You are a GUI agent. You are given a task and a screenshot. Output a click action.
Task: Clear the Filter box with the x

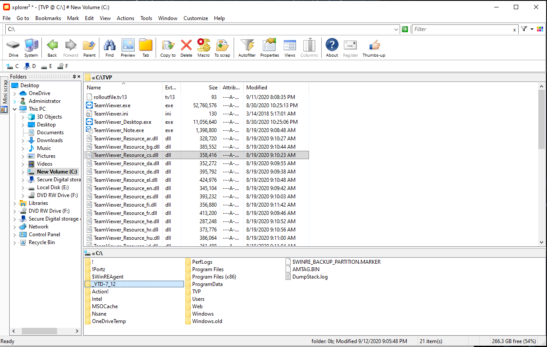point(514,30)
